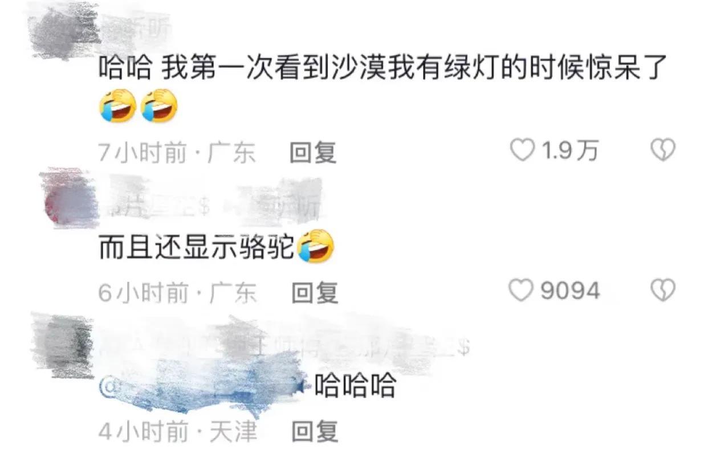Click the blurred @mention before 哈哈哈
Image resolution: width=708 pixels, height=458 pixels.
205,386
